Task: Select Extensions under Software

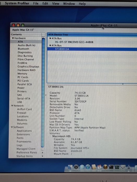Action: click(x=23, y=134)
